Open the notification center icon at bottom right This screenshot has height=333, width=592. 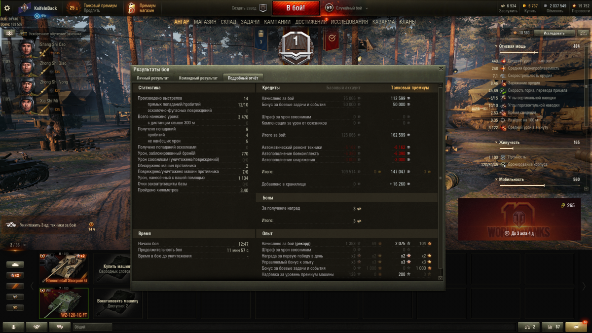(576, 327)
